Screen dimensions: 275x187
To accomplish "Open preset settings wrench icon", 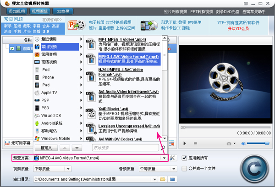I will 172,158.
